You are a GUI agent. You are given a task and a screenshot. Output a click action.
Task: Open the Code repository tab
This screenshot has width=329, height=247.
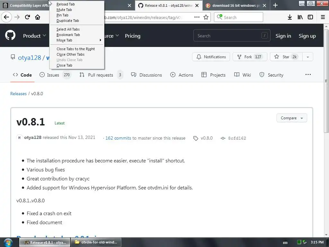(22, 75)
